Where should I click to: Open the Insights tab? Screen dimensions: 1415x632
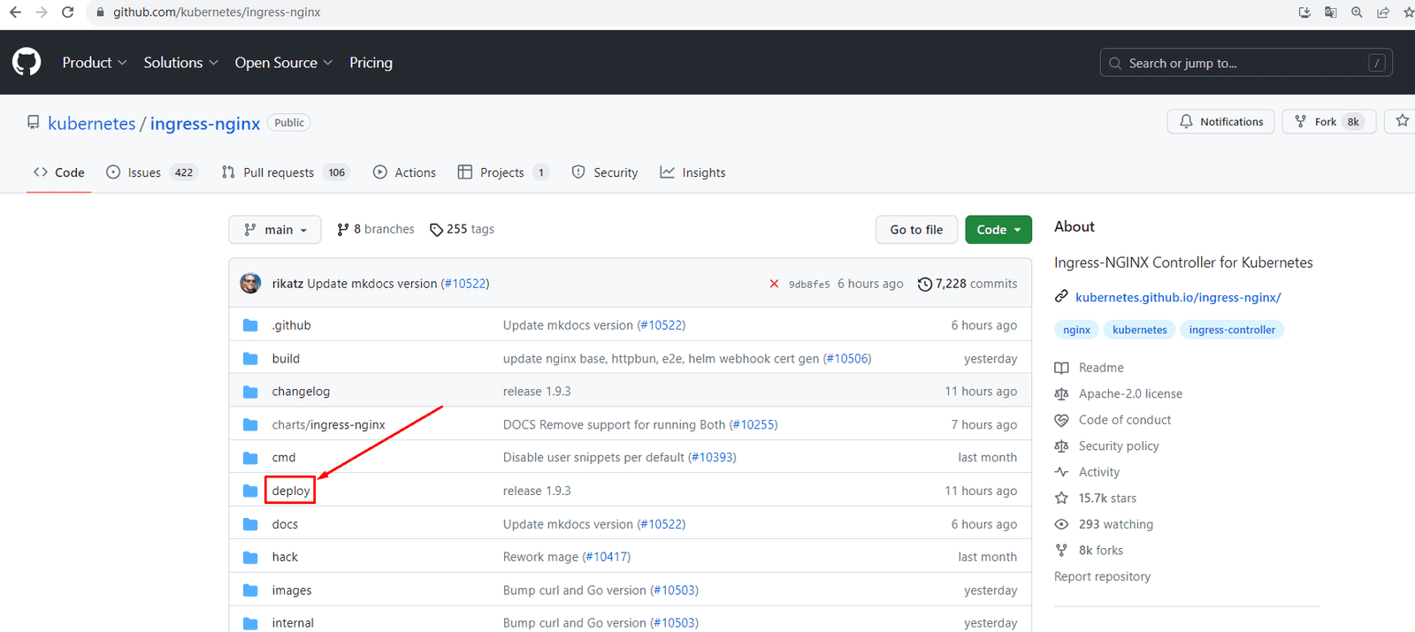[692, 172]
